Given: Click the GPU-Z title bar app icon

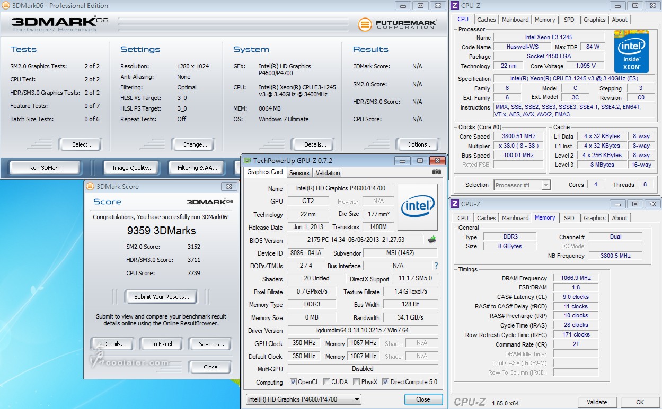Looking at the screenshot, I should click(x=248, y=160).
